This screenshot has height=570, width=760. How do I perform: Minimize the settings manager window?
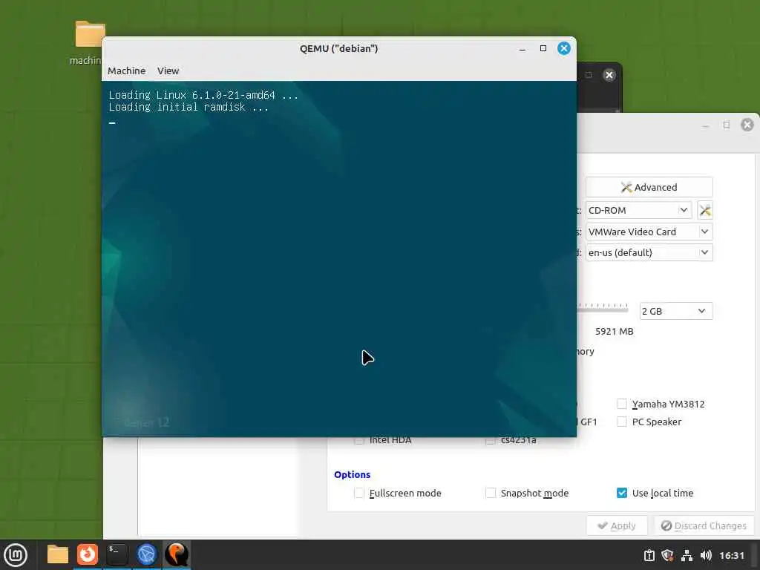click(x=706, y=125)
